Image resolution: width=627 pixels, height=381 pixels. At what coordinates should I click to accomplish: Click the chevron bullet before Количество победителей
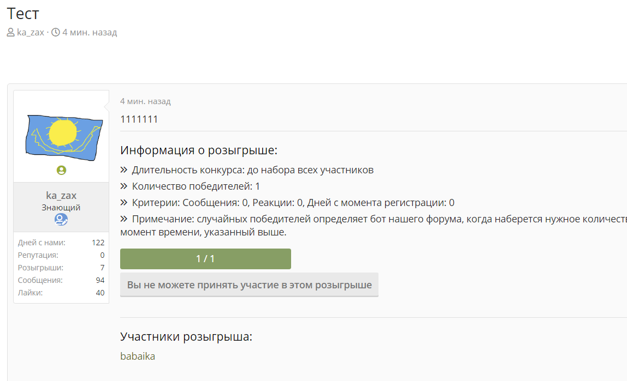tap(124, 186)
